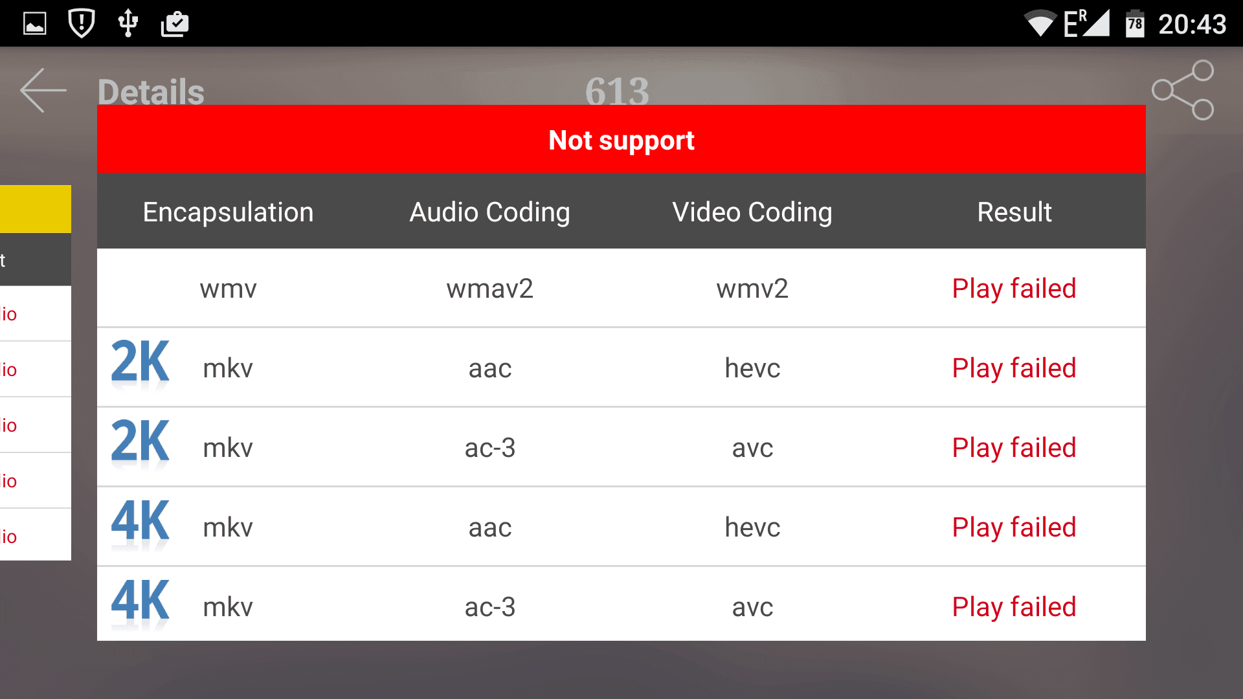Open the gallery image notification icon
The height and width of the screenshot is (699, 1243).
coord(35,24)
